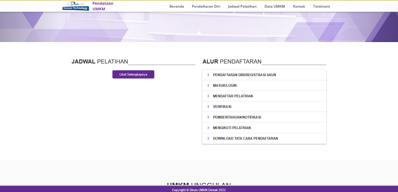Click the carousel indicator dot on banner
398x192 pixels.
coord(199,33)
